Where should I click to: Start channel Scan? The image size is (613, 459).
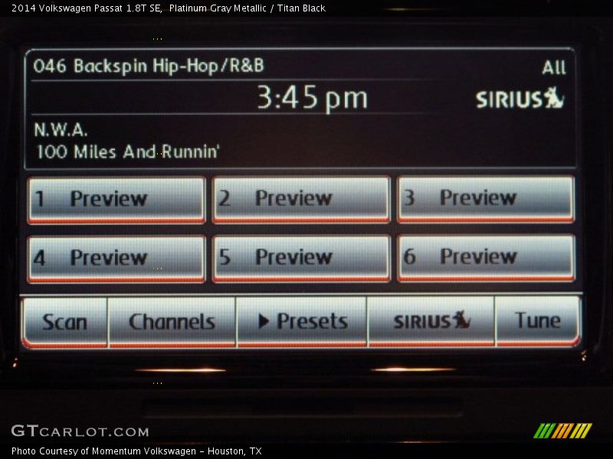coord(64,322)
